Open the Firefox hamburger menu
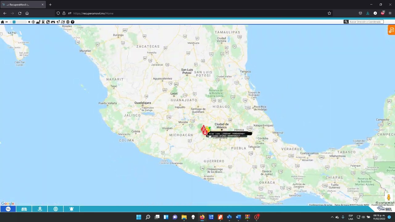The width and height of the screenshot is (395, 222). [x=390, y=13]
